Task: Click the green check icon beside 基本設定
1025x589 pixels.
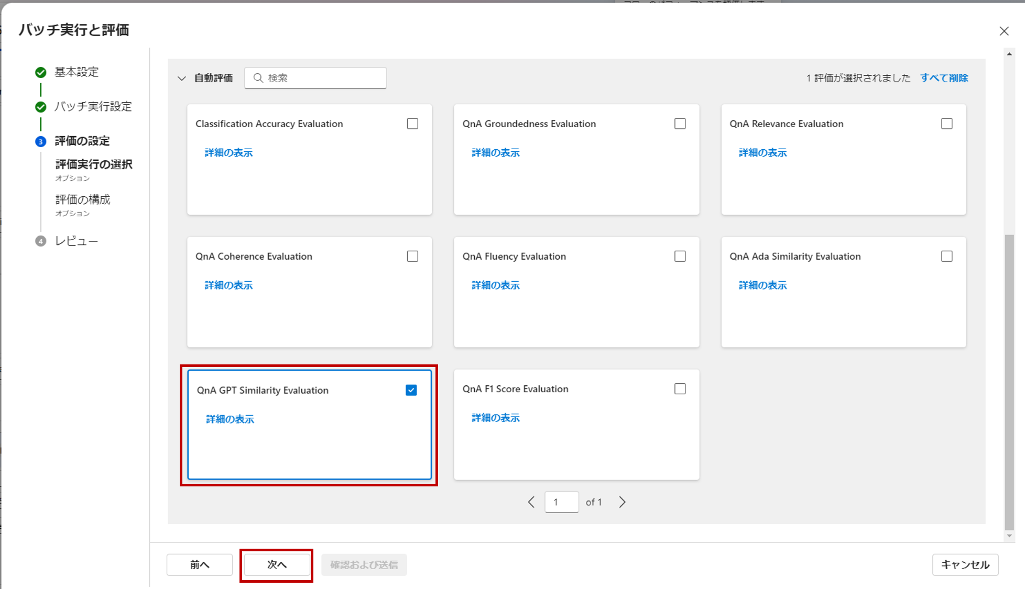Action: (x=40, y=72)
